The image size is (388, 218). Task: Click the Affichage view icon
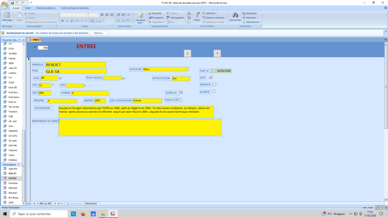coord(7,16)
